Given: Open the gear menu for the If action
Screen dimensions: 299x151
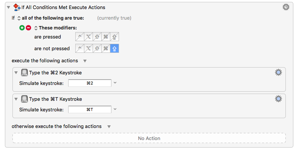Looking at the screenshot, I should [x=286, y=7].
